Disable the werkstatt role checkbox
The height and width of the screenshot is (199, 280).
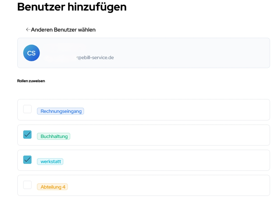[27, 160]
